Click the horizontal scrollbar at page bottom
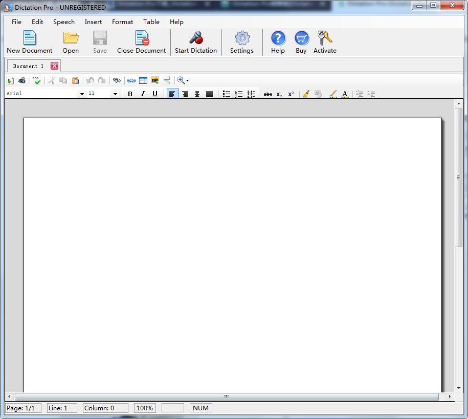The height and width of the screenshot is (419, 468). 225,396
